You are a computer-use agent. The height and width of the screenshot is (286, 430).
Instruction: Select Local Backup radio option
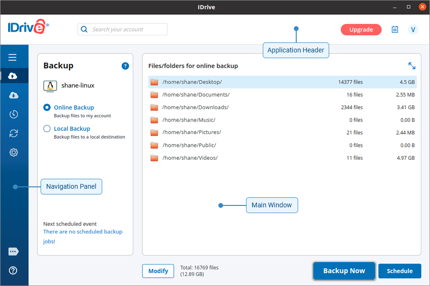pyautogui.click(x=47, y=129)
